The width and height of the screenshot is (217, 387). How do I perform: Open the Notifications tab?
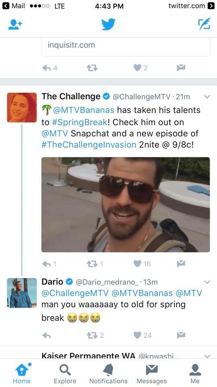click(108, 374)
